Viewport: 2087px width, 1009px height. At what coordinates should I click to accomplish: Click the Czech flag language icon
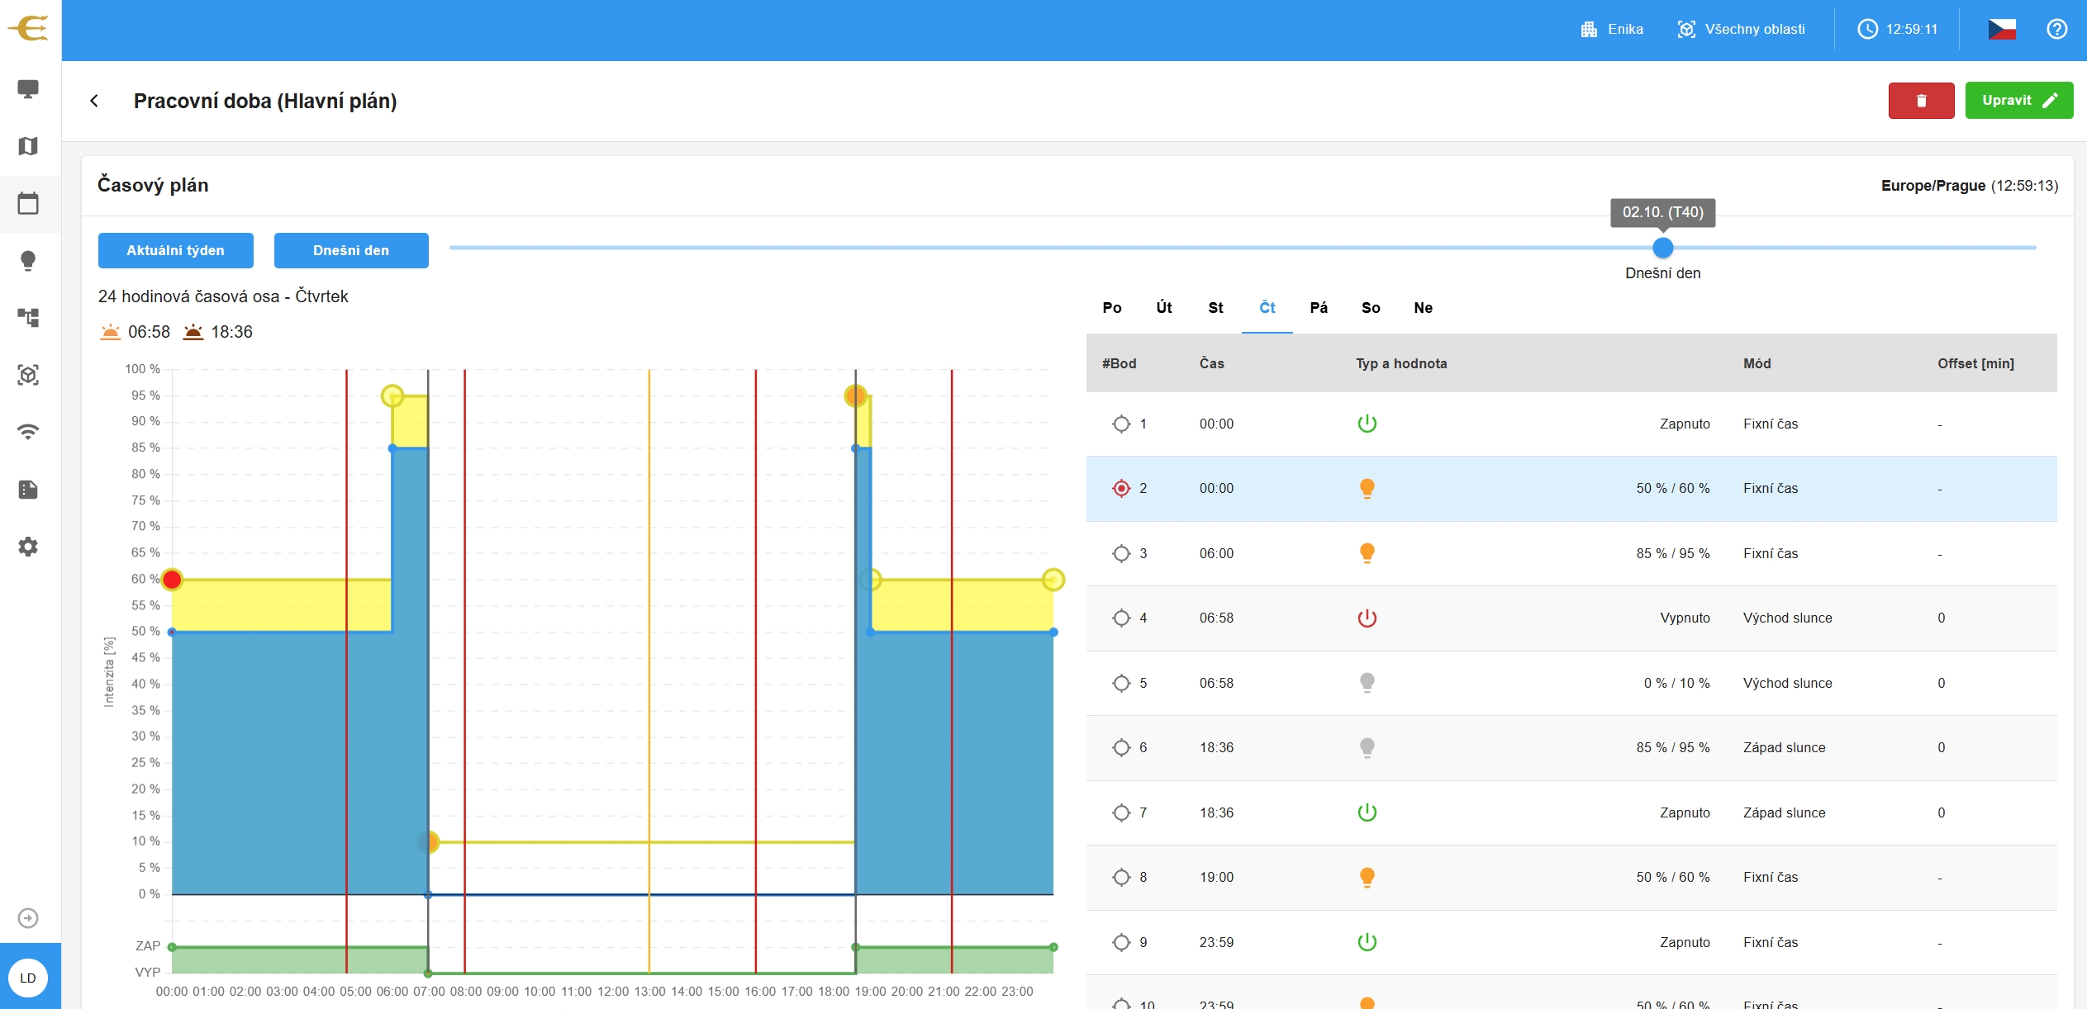click(2001, 30)
